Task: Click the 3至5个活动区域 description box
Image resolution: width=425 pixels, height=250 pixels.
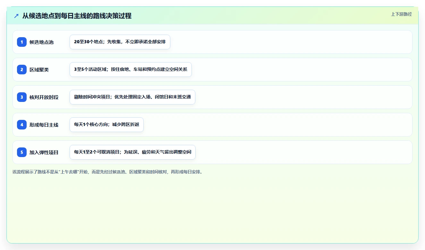Action: tap(131, 70)
